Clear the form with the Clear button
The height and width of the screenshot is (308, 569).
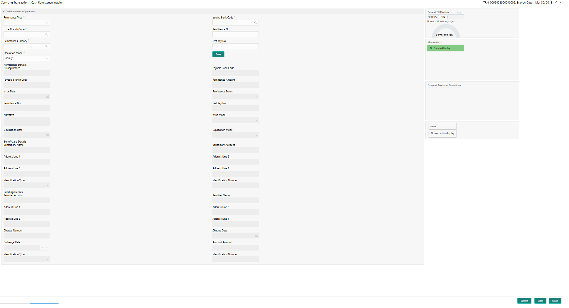(541, 301)
